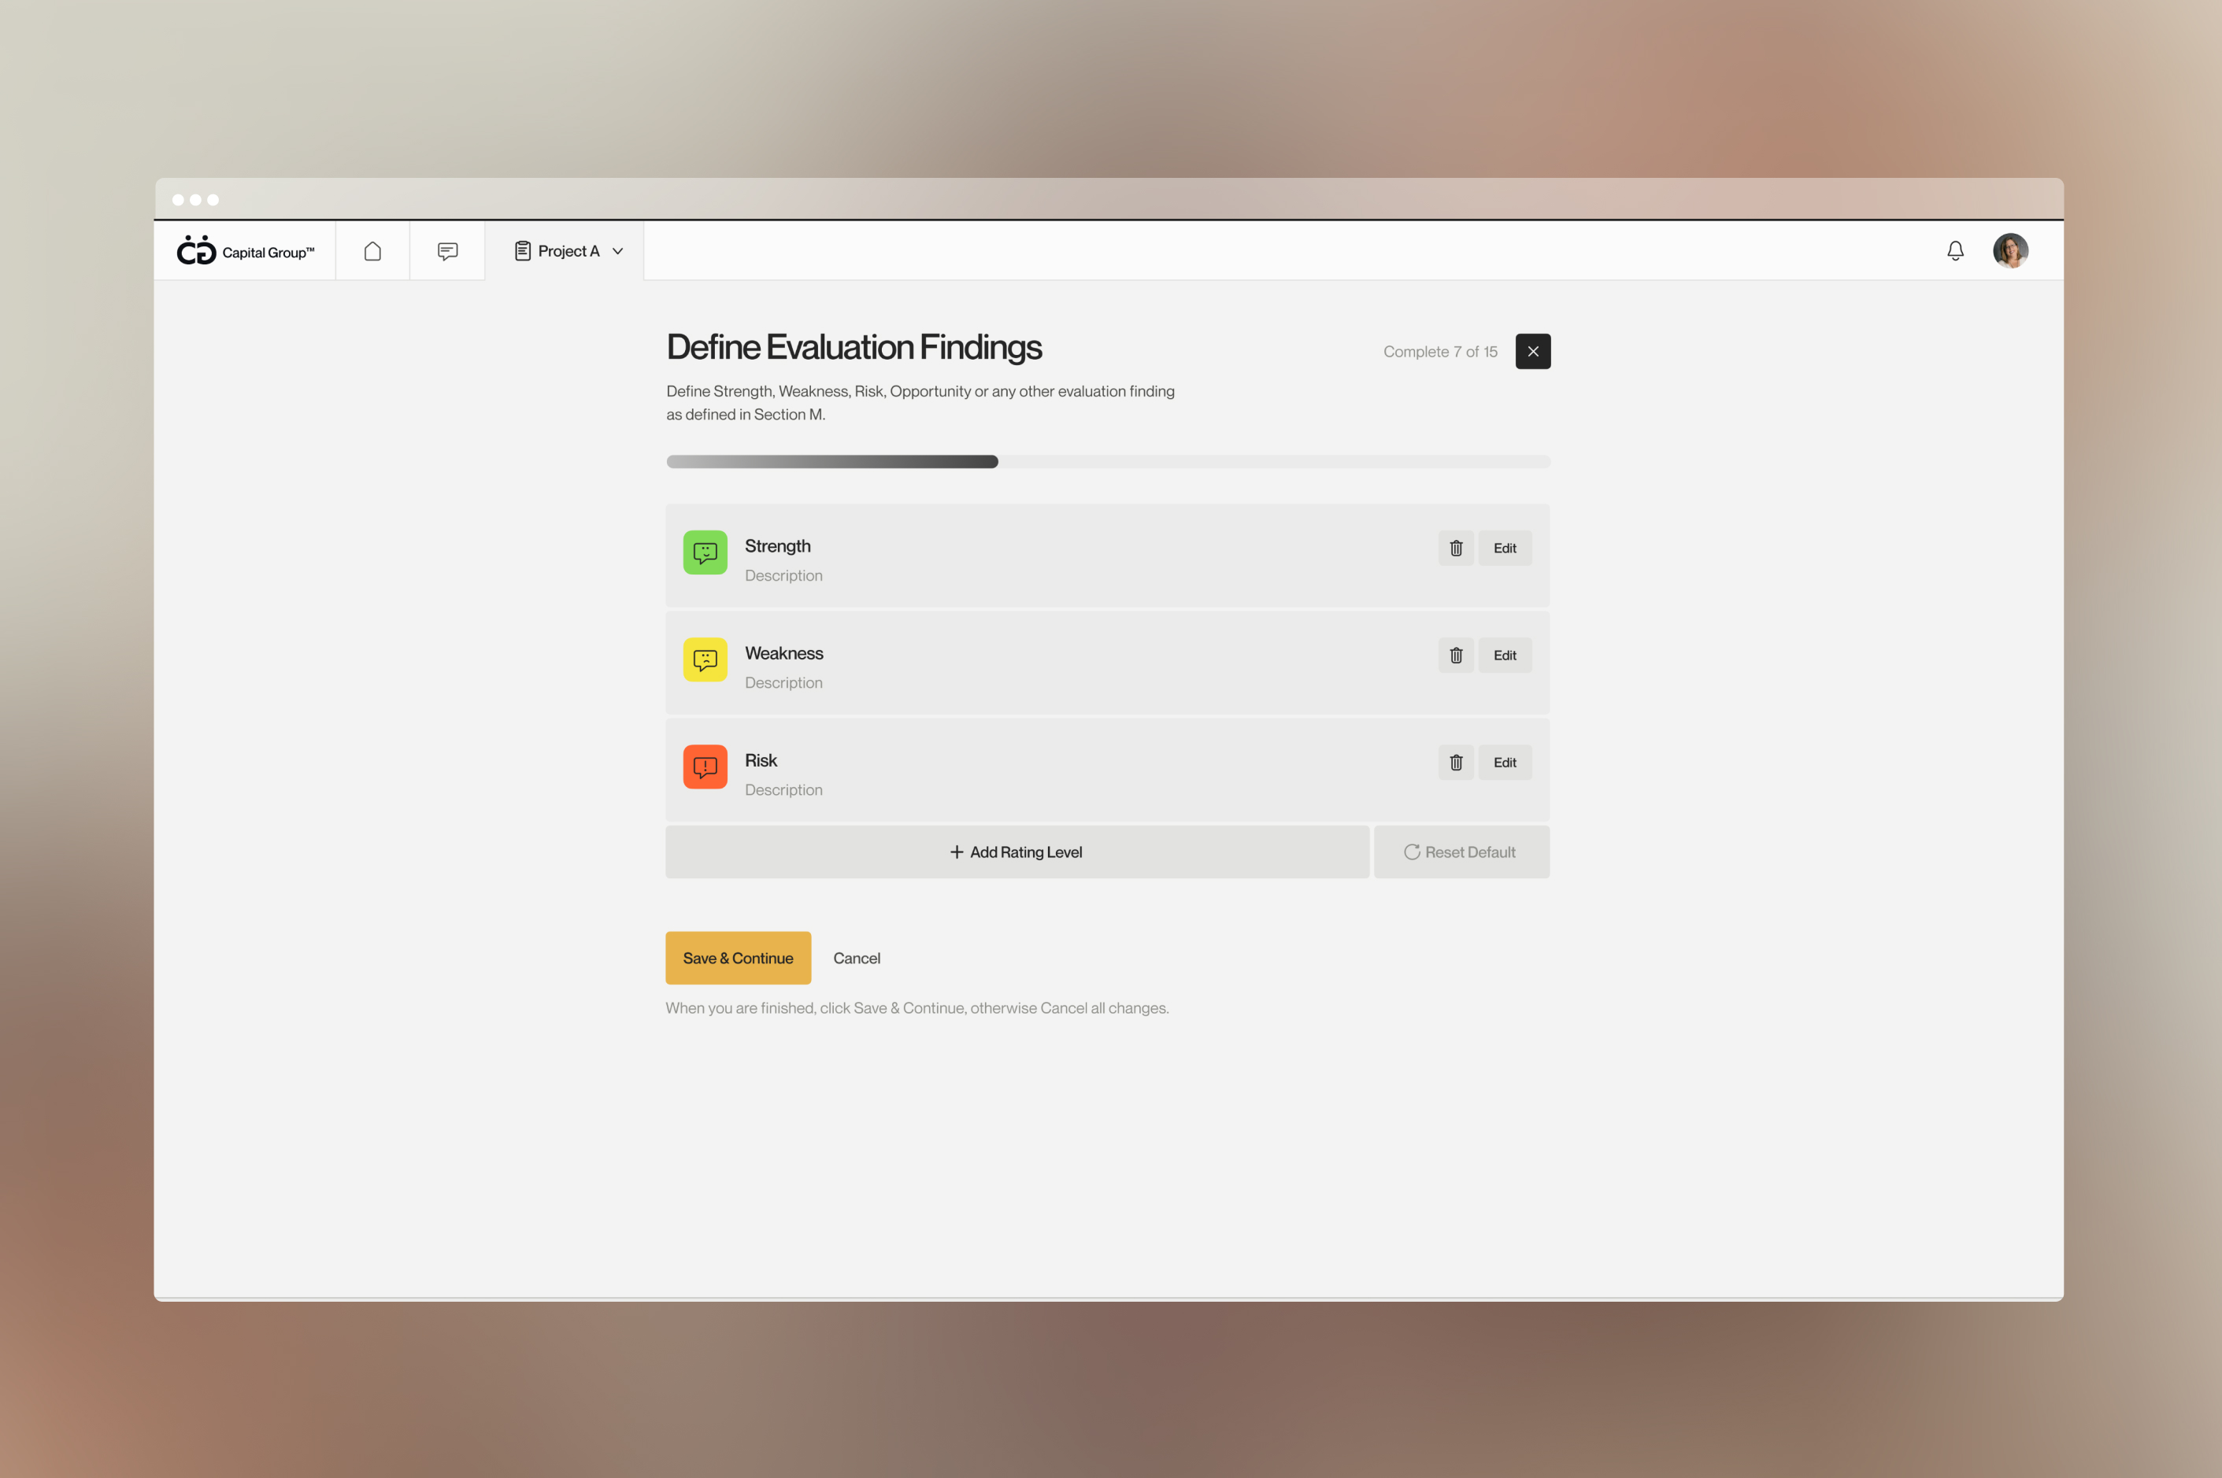2222x1478 pixels.
Task: Click the user profile avatar
Action: [2009, 251]
